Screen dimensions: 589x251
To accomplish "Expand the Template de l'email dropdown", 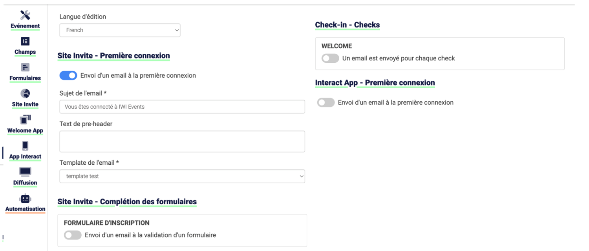I will [182, 176].
